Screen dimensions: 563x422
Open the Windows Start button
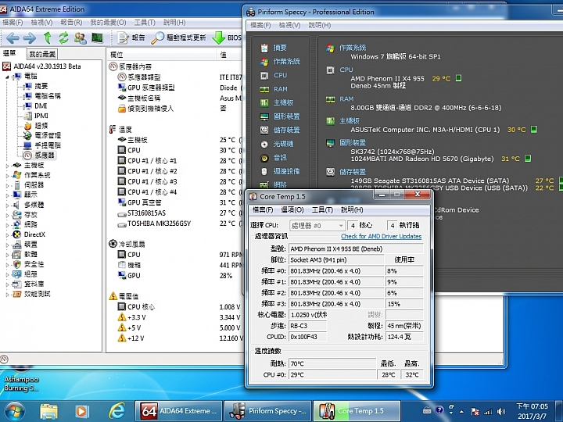14,411
